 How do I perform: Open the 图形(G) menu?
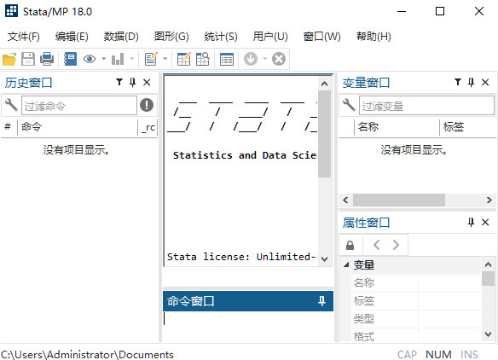point(171,37)
